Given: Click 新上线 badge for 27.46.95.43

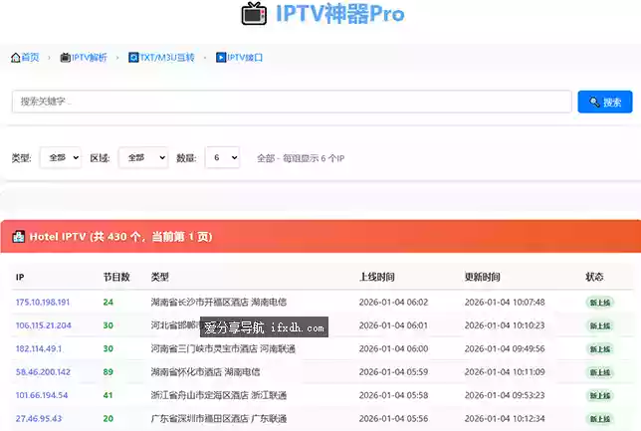Looking at the screenshot, I should (x=599, y=419).
